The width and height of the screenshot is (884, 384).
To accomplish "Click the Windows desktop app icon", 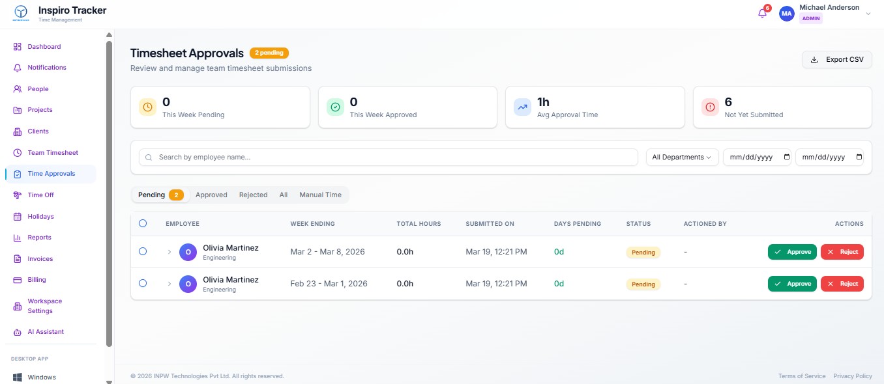I will 18,377.
